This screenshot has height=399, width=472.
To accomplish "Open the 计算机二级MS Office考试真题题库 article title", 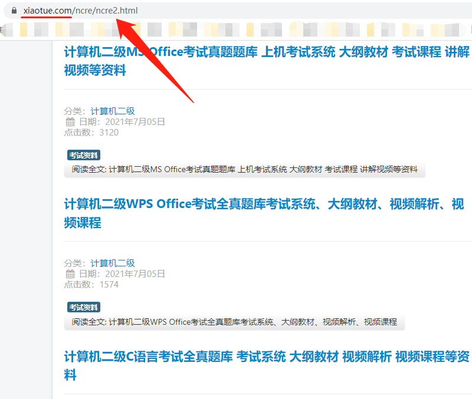I will coord(267,61).
